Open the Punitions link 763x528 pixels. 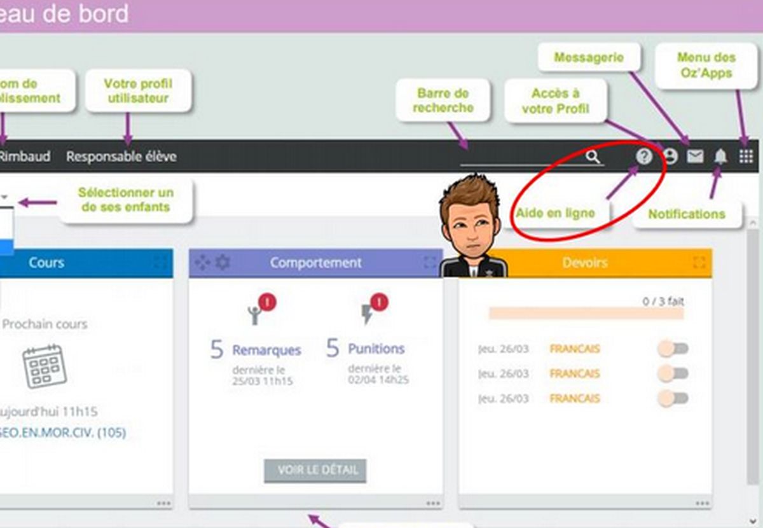coord(376,349)
